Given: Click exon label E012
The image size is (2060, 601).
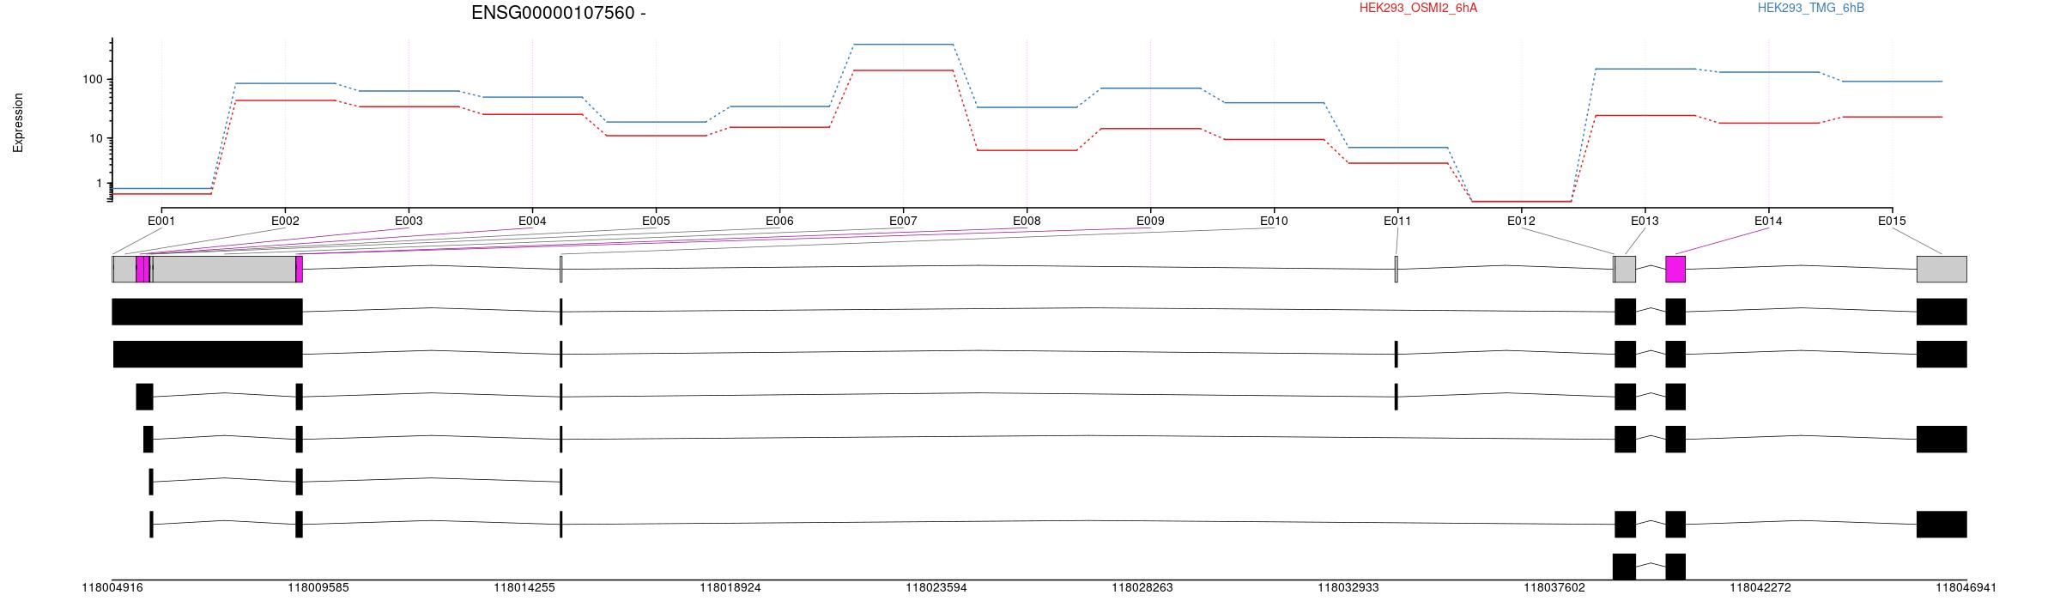Looking at the screenshot, I should [1521, 221].
